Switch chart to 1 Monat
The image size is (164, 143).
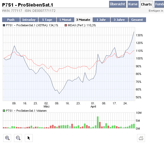[x=65, y=20]
